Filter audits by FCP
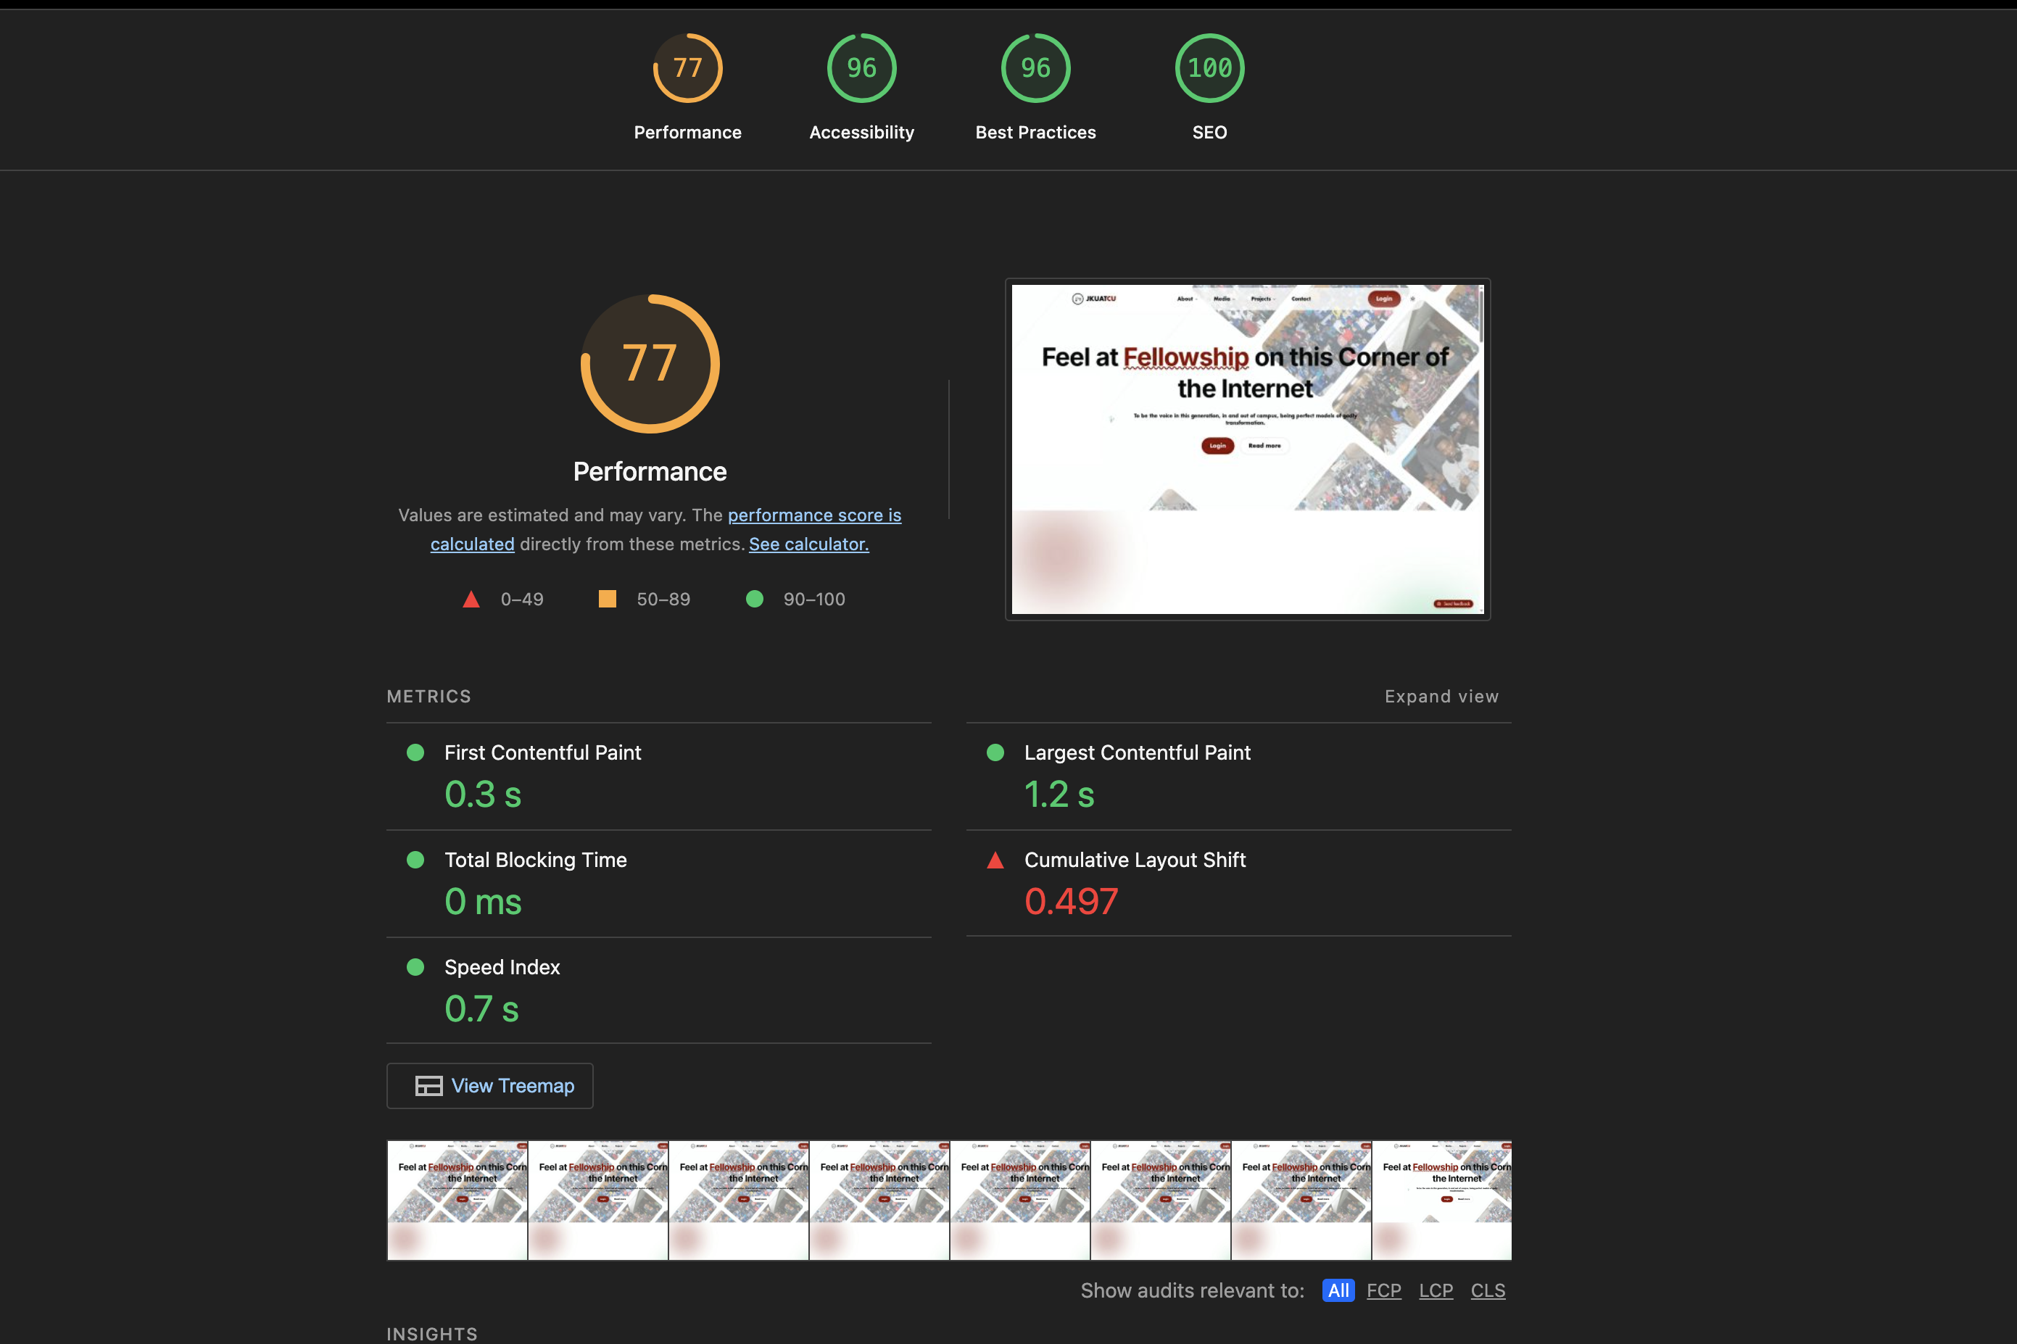This screenshot has height=1344, width=2017. pos(1383,1290)
